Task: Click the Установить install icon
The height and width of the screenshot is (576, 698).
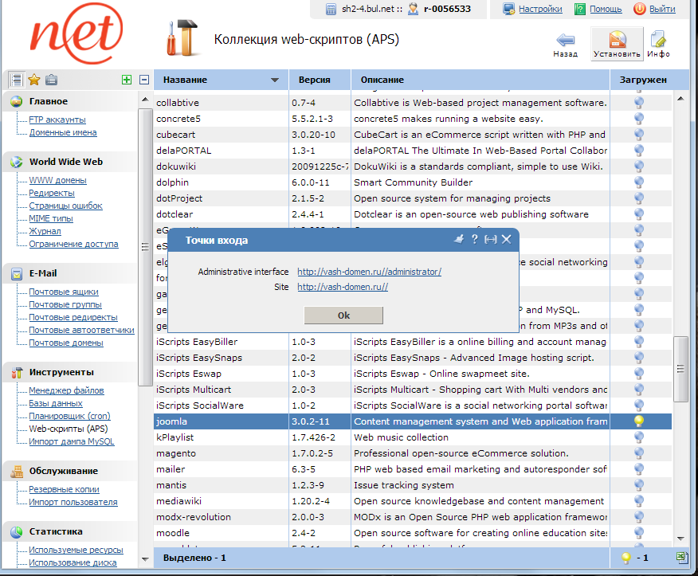Action: (x=617, y=41)
